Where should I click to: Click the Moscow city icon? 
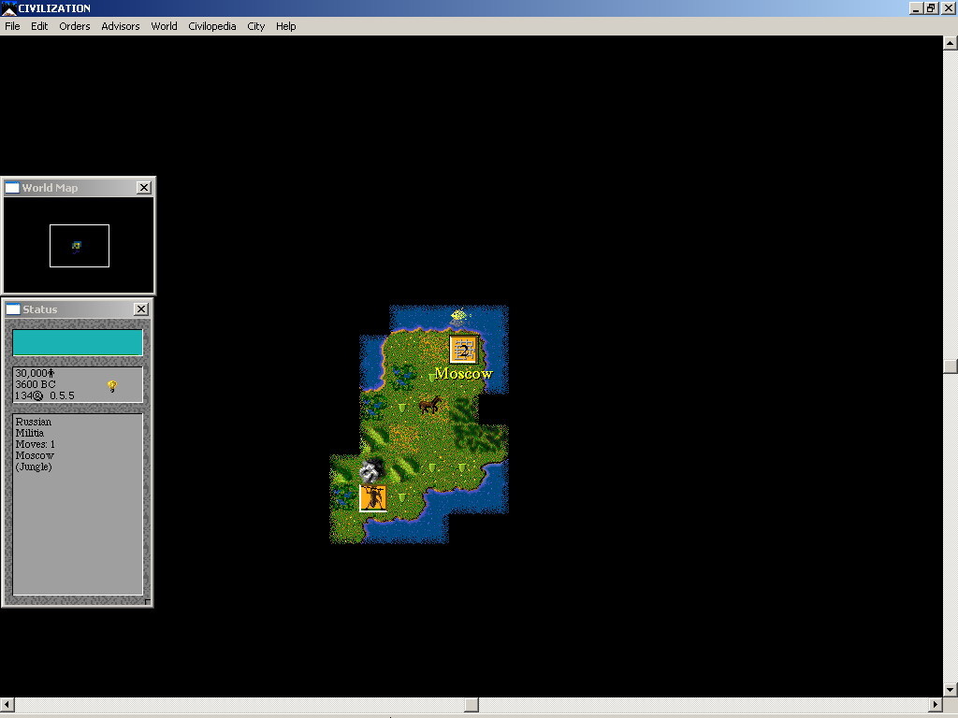pos(464,350)
